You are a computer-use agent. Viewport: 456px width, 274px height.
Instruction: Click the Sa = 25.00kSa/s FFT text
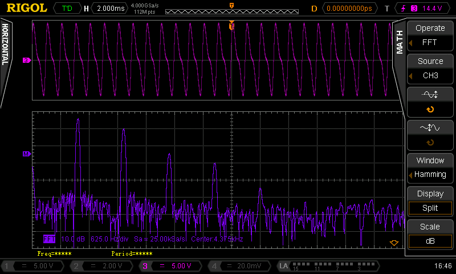pyautogui.click(x=160, y=239)
